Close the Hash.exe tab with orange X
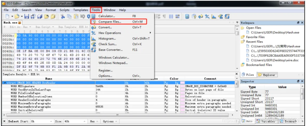 [20, 23]
